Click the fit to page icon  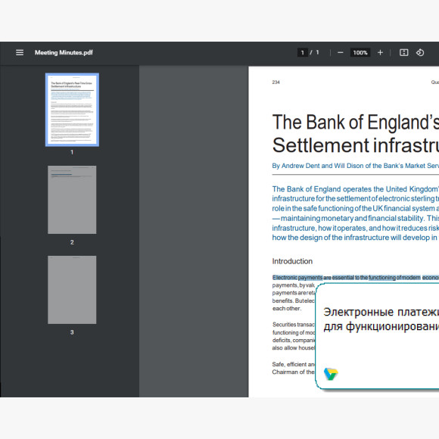pyautogui.click(x=403, y=53)
